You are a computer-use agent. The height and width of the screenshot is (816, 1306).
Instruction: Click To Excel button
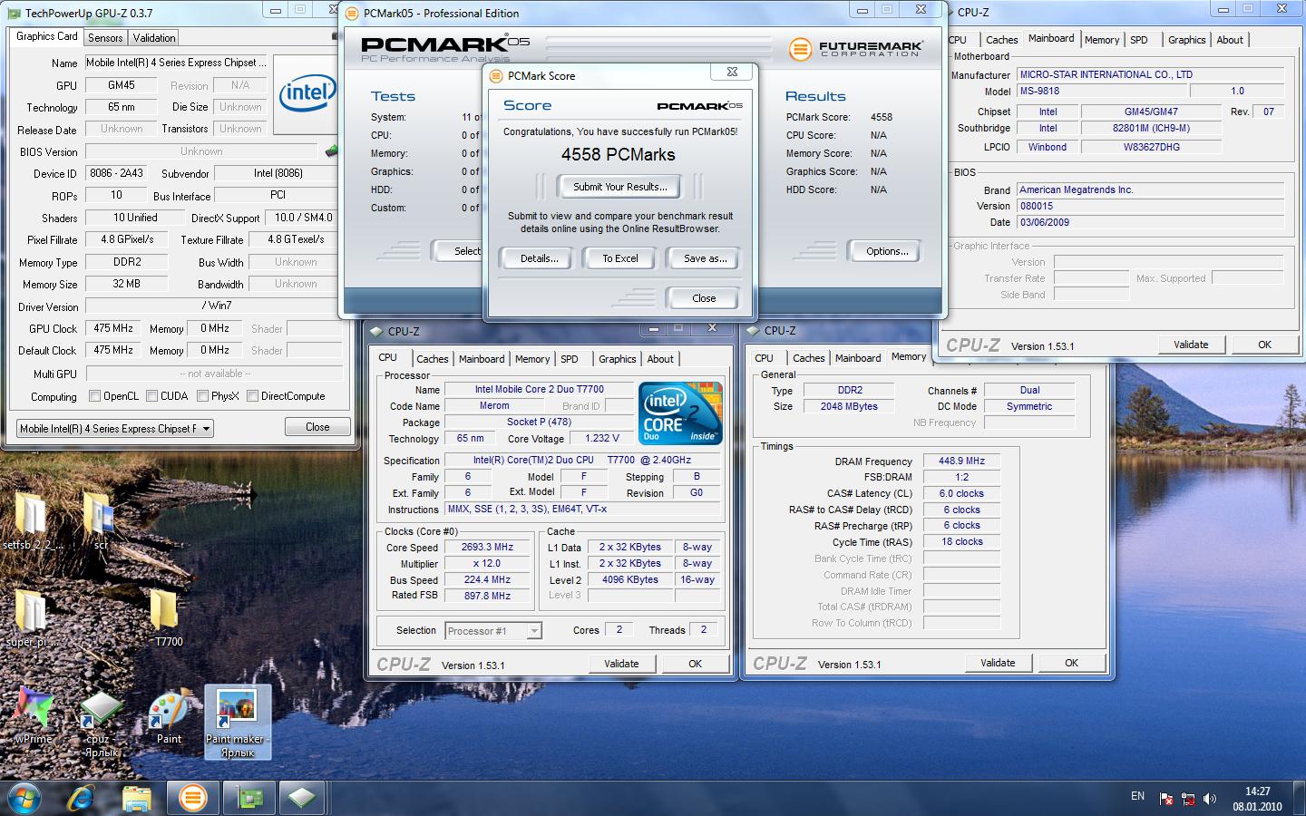(620, 258)
